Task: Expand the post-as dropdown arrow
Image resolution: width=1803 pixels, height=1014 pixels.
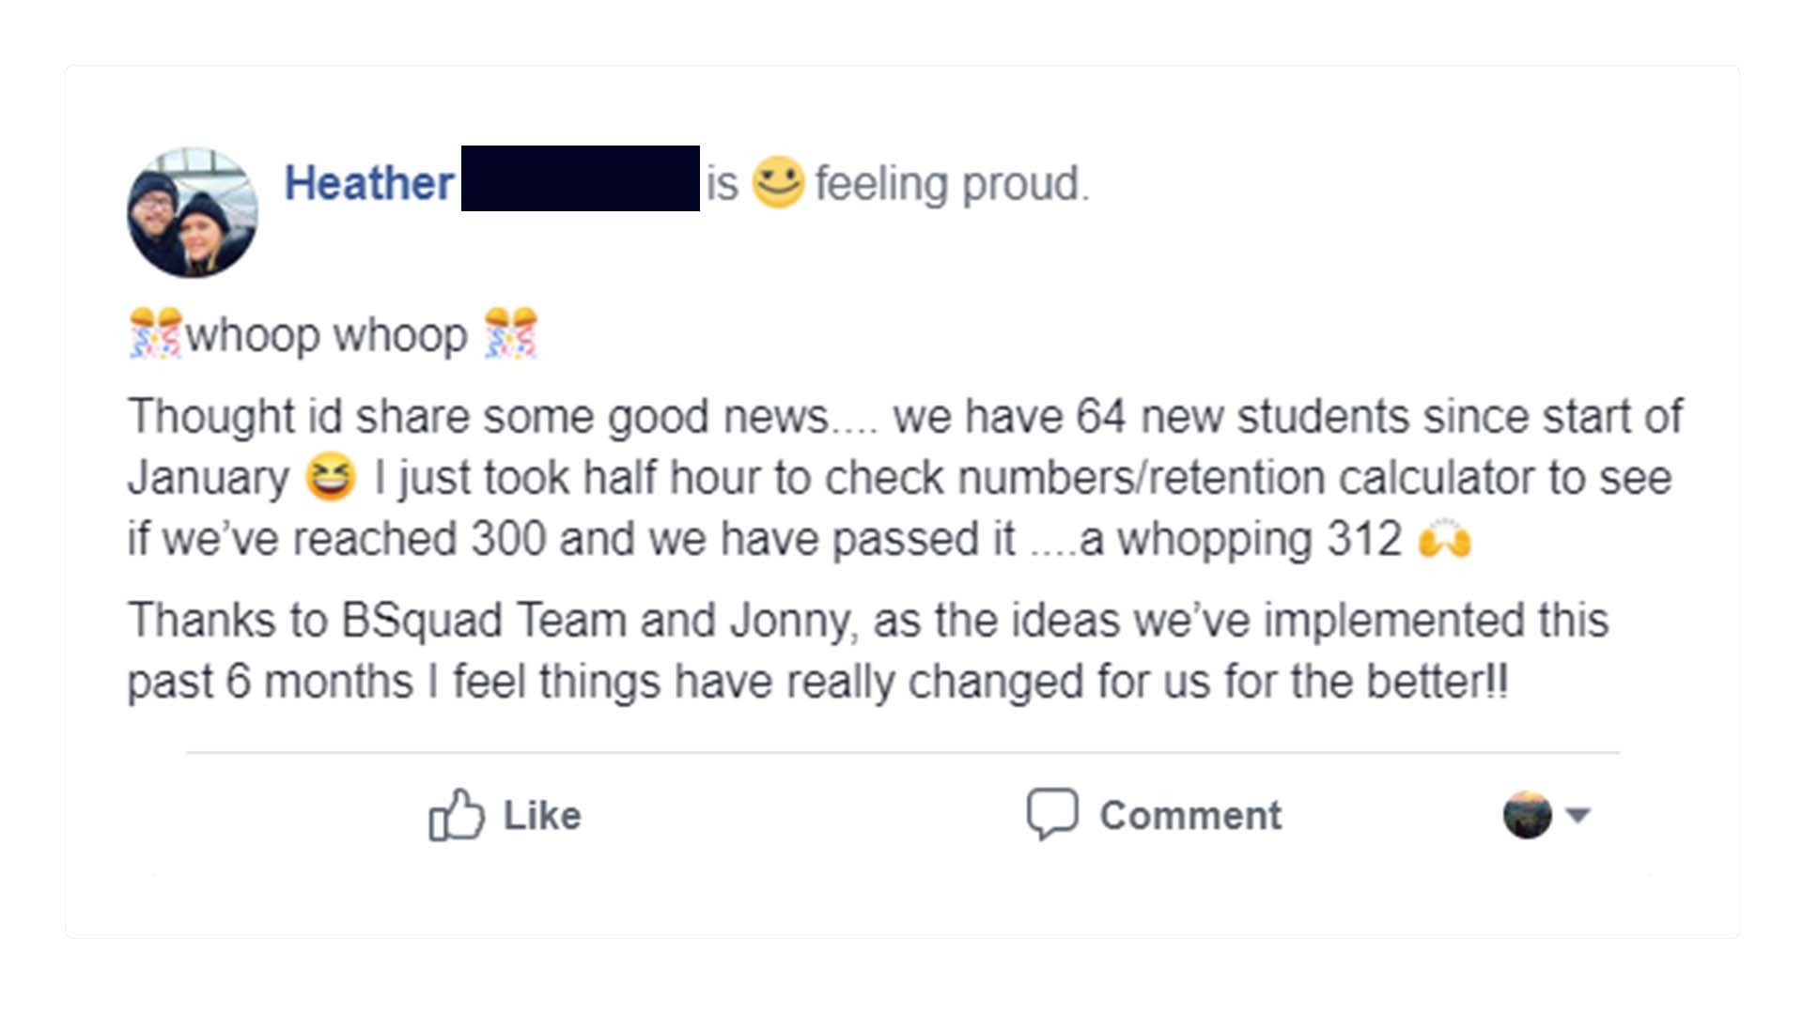Action: 1578,814
